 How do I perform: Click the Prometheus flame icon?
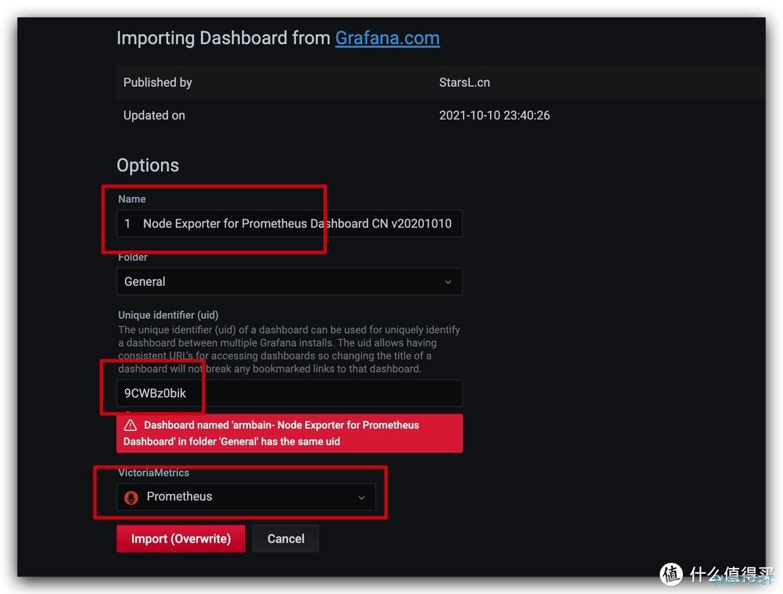tap(131, 497)
